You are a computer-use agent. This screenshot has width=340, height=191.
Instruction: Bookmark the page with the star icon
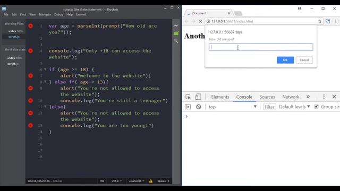[320, 21]
